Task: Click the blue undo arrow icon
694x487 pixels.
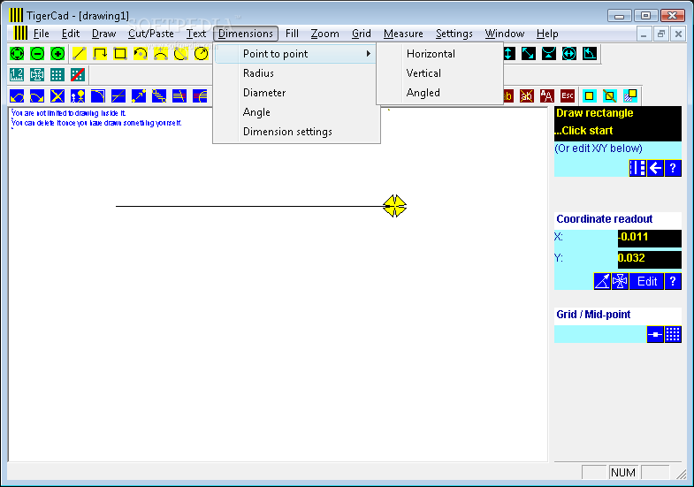Action: (17, 96)
